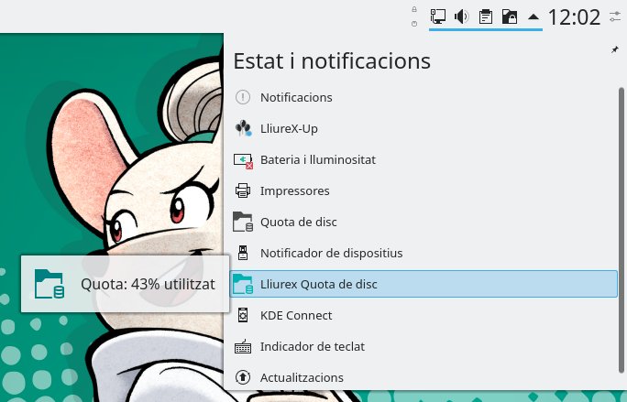This screenshot has height=402, width=627.
Task: Click the Lliurex Quota de disc icon
Action: tap(243, 284)
